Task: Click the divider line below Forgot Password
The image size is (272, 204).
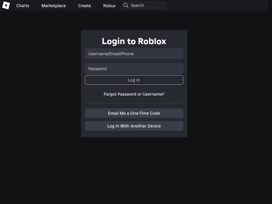Action: pos(134,103)
